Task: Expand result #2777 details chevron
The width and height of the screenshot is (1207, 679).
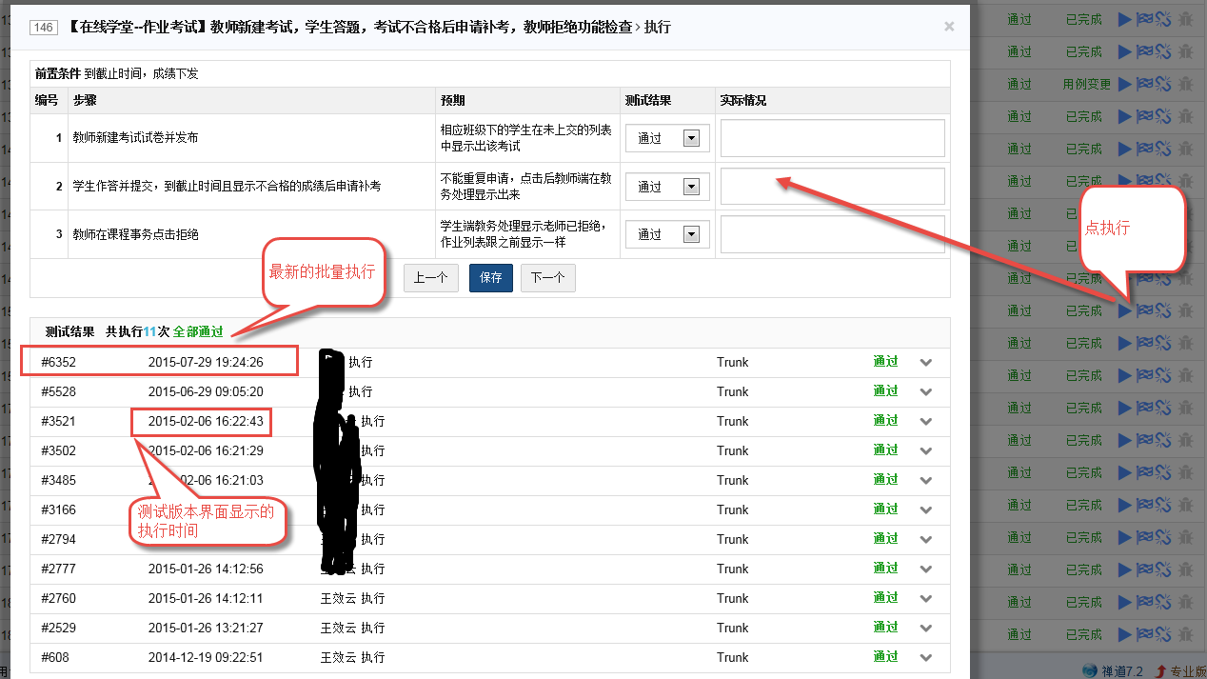Action: [x=926, y=569]
